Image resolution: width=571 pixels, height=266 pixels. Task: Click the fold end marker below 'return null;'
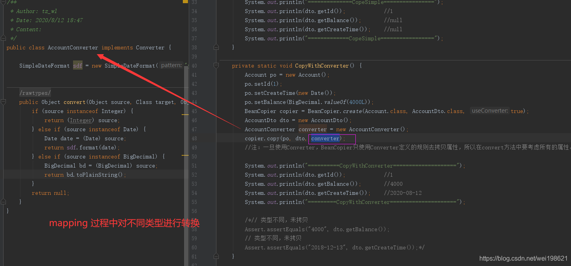[3, 202]
